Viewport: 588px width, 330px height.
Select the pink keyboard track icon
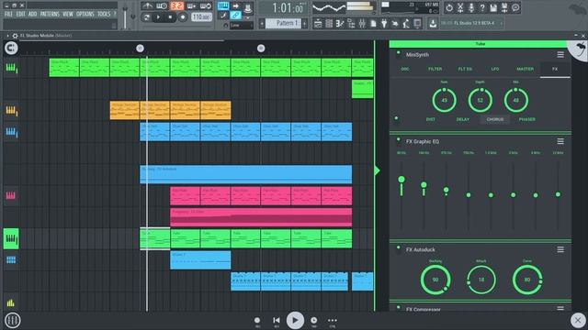tap(11, 195)
